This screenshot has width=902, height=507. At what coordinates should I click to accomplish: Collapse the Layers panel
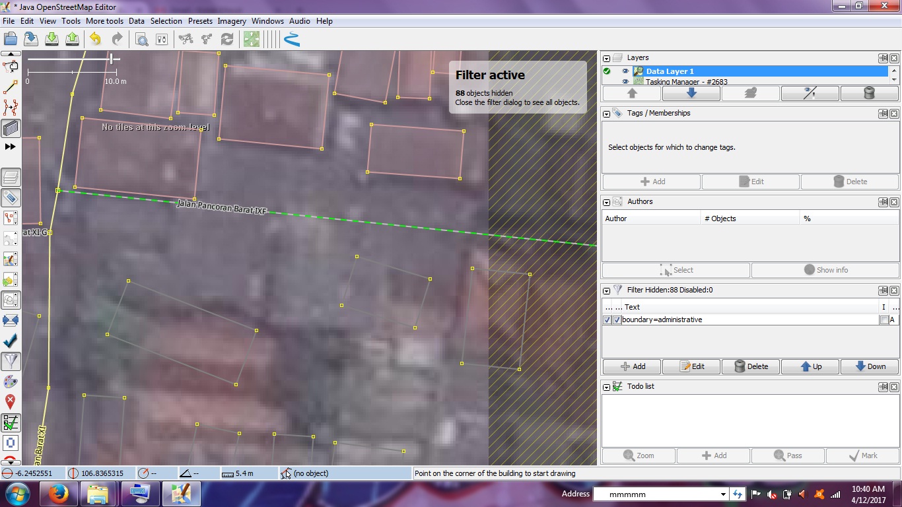pos(607,58)
